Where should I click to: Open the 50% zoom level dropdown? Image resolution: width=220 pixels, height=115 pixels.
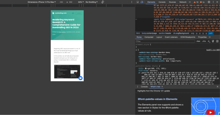click(x=81, y=2)
